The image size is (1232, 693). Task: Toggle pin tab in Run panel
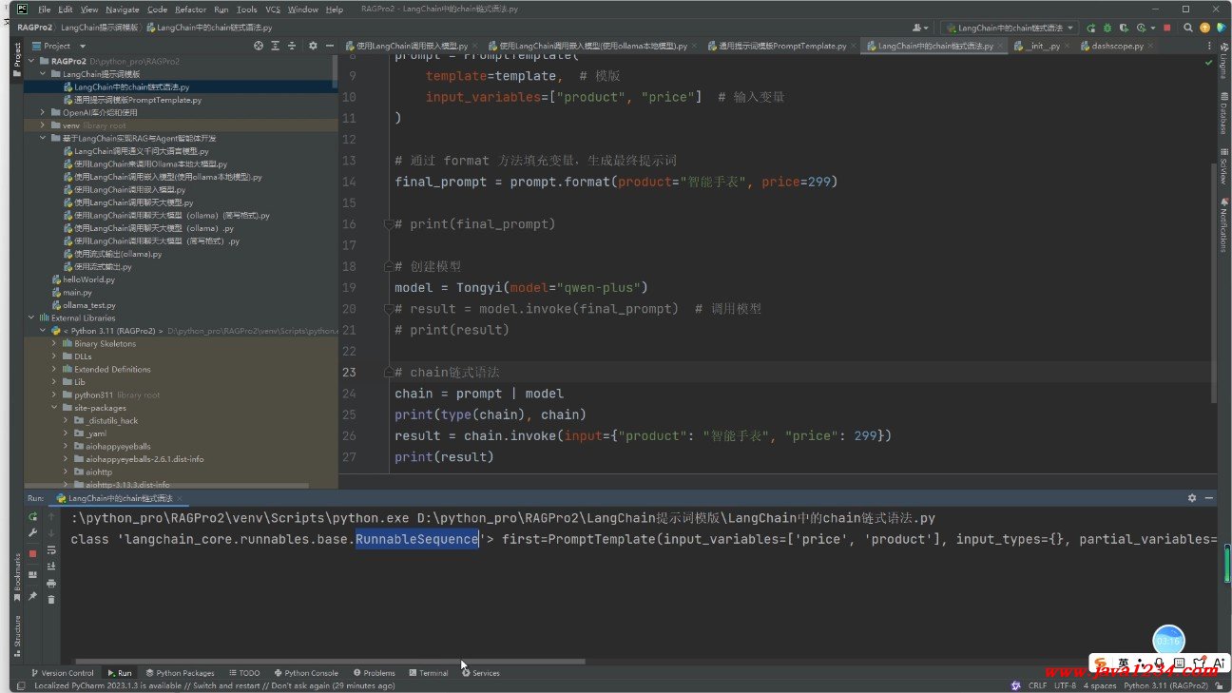[x=32, y=596]
